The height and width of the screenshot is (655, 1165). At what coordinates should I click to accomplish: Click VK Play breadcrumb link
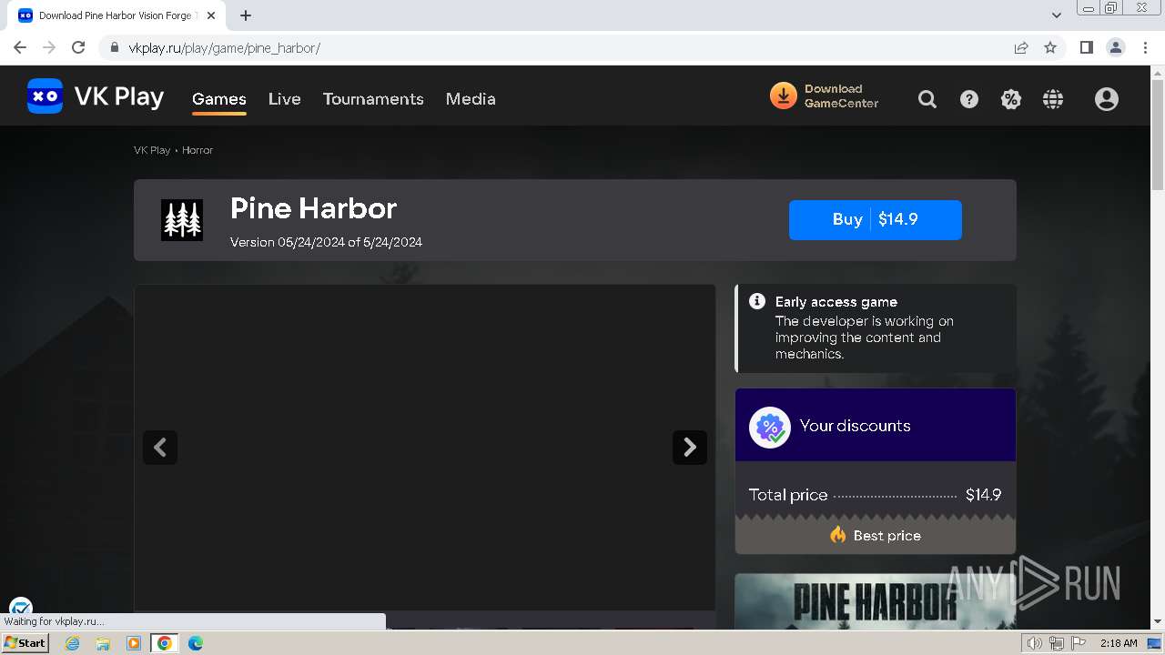pyautogui.click(x=152, y=150)
